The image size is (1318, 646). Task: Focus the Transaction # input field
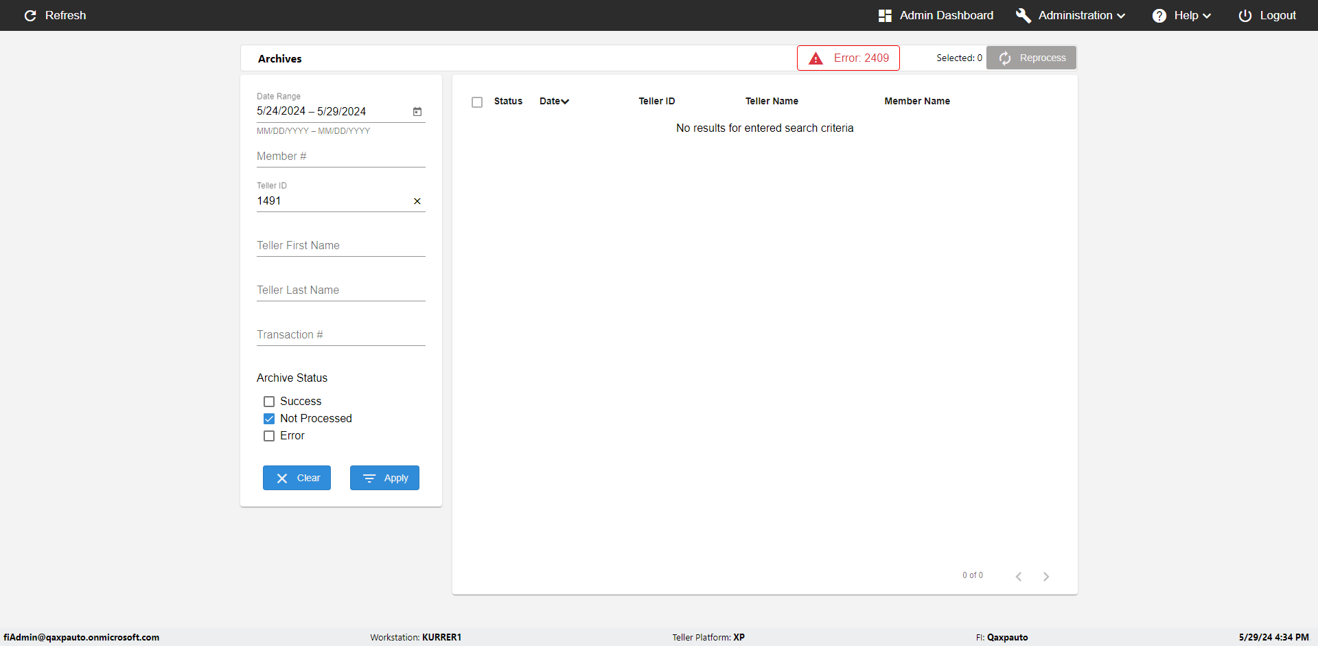pyautogui.click(x=341, y=335)
